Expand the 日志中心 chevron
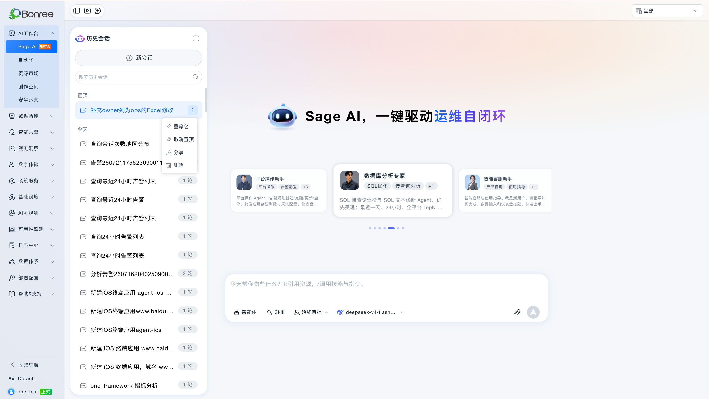The height and width of the screenshot is (399, 709). 52,245
